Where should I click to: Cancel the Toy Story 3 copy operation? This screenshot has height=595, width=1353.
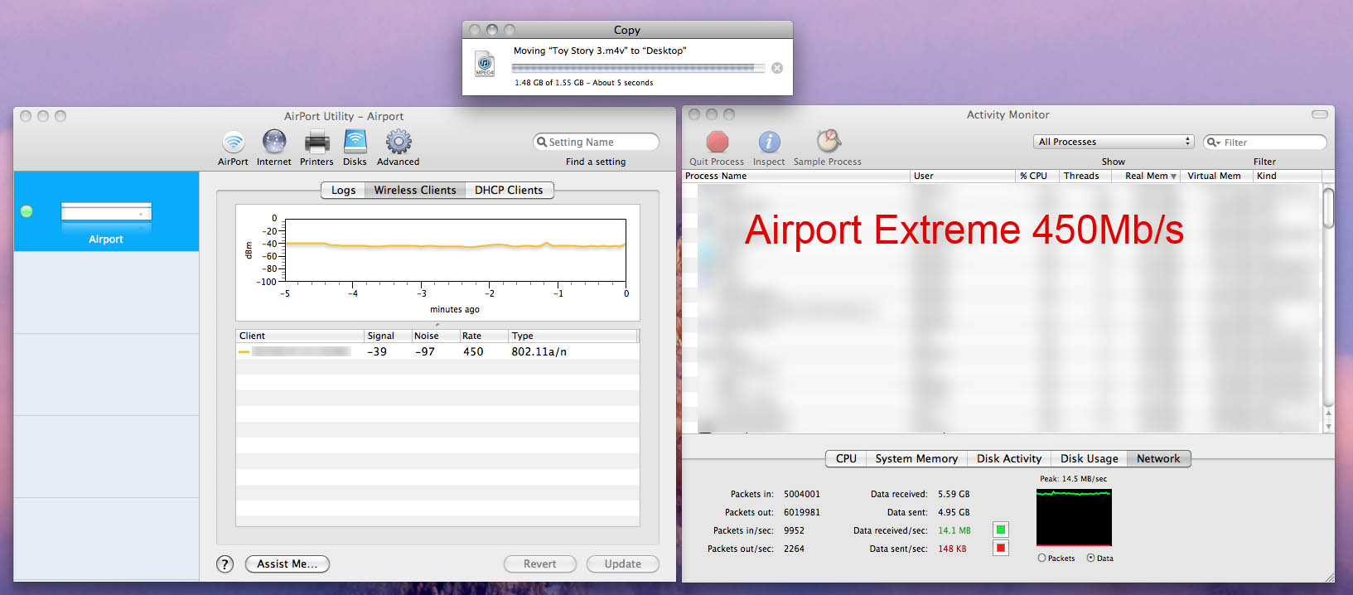coord(777,68)
